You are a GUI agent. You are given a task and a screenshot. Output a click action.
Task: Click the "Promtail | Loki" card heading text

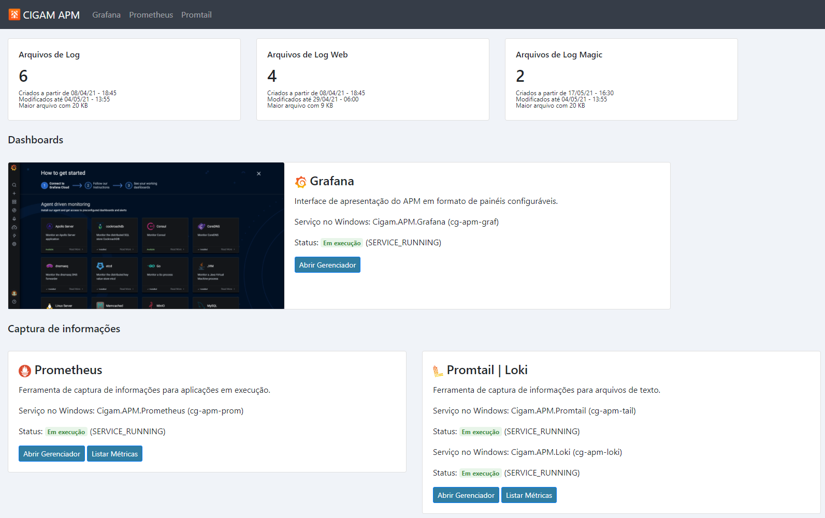pyautogui.click(x=487, y=370)
